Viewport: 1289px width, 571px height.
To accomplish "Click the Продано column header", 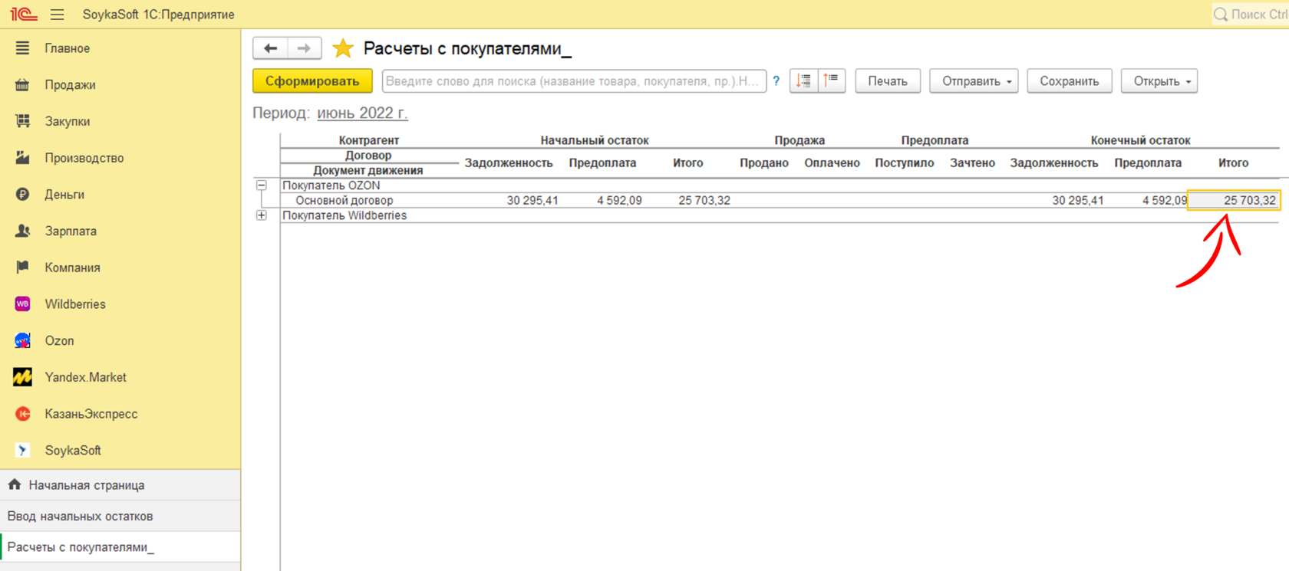I will point(764,163).
